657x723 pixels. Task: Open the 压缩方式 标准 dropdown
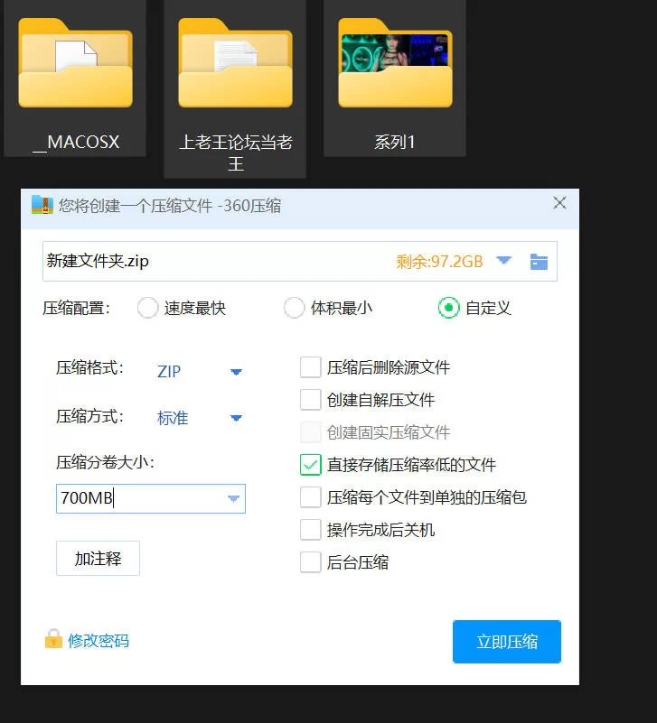coord(200,418)
